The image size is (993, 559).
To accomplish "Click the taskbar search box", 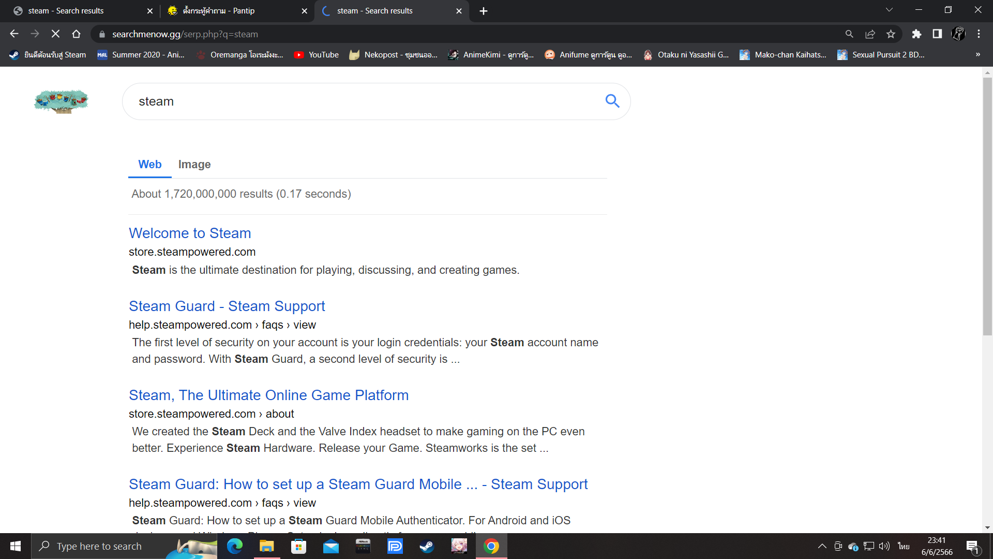I will tap(124, 546).
